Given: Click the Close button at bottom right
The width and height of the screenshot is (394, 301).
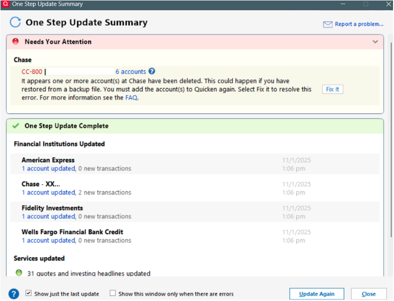Looking at the screenshot, I should point(369,294).
